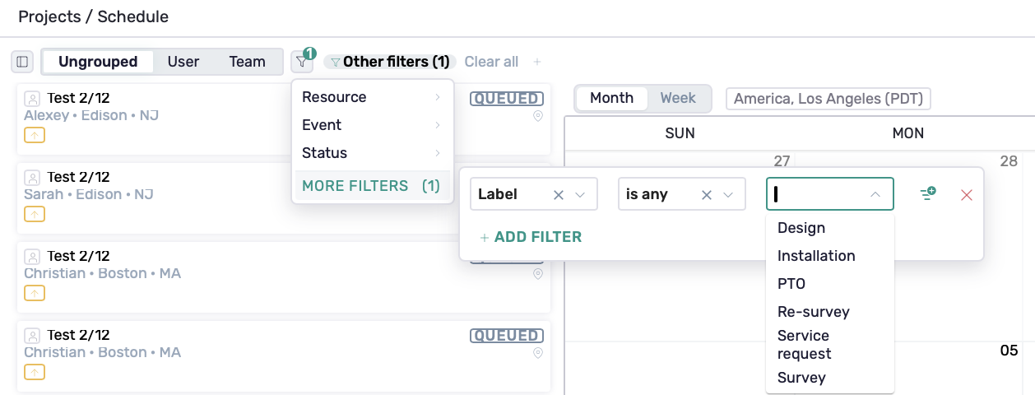The image size is (1035, 395).
Task: Select calendar day 27
Action: click(x=782, y=161)
